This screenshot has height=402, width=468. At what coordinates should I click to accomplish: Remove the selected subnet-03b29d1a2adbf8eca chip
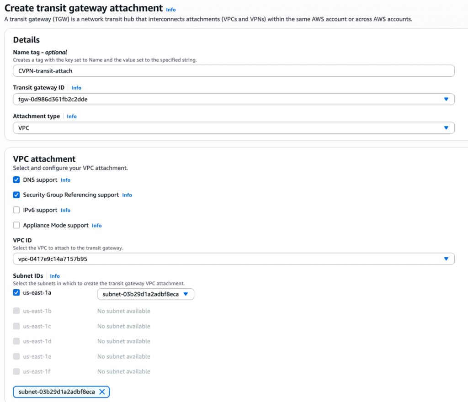point(102,391)
